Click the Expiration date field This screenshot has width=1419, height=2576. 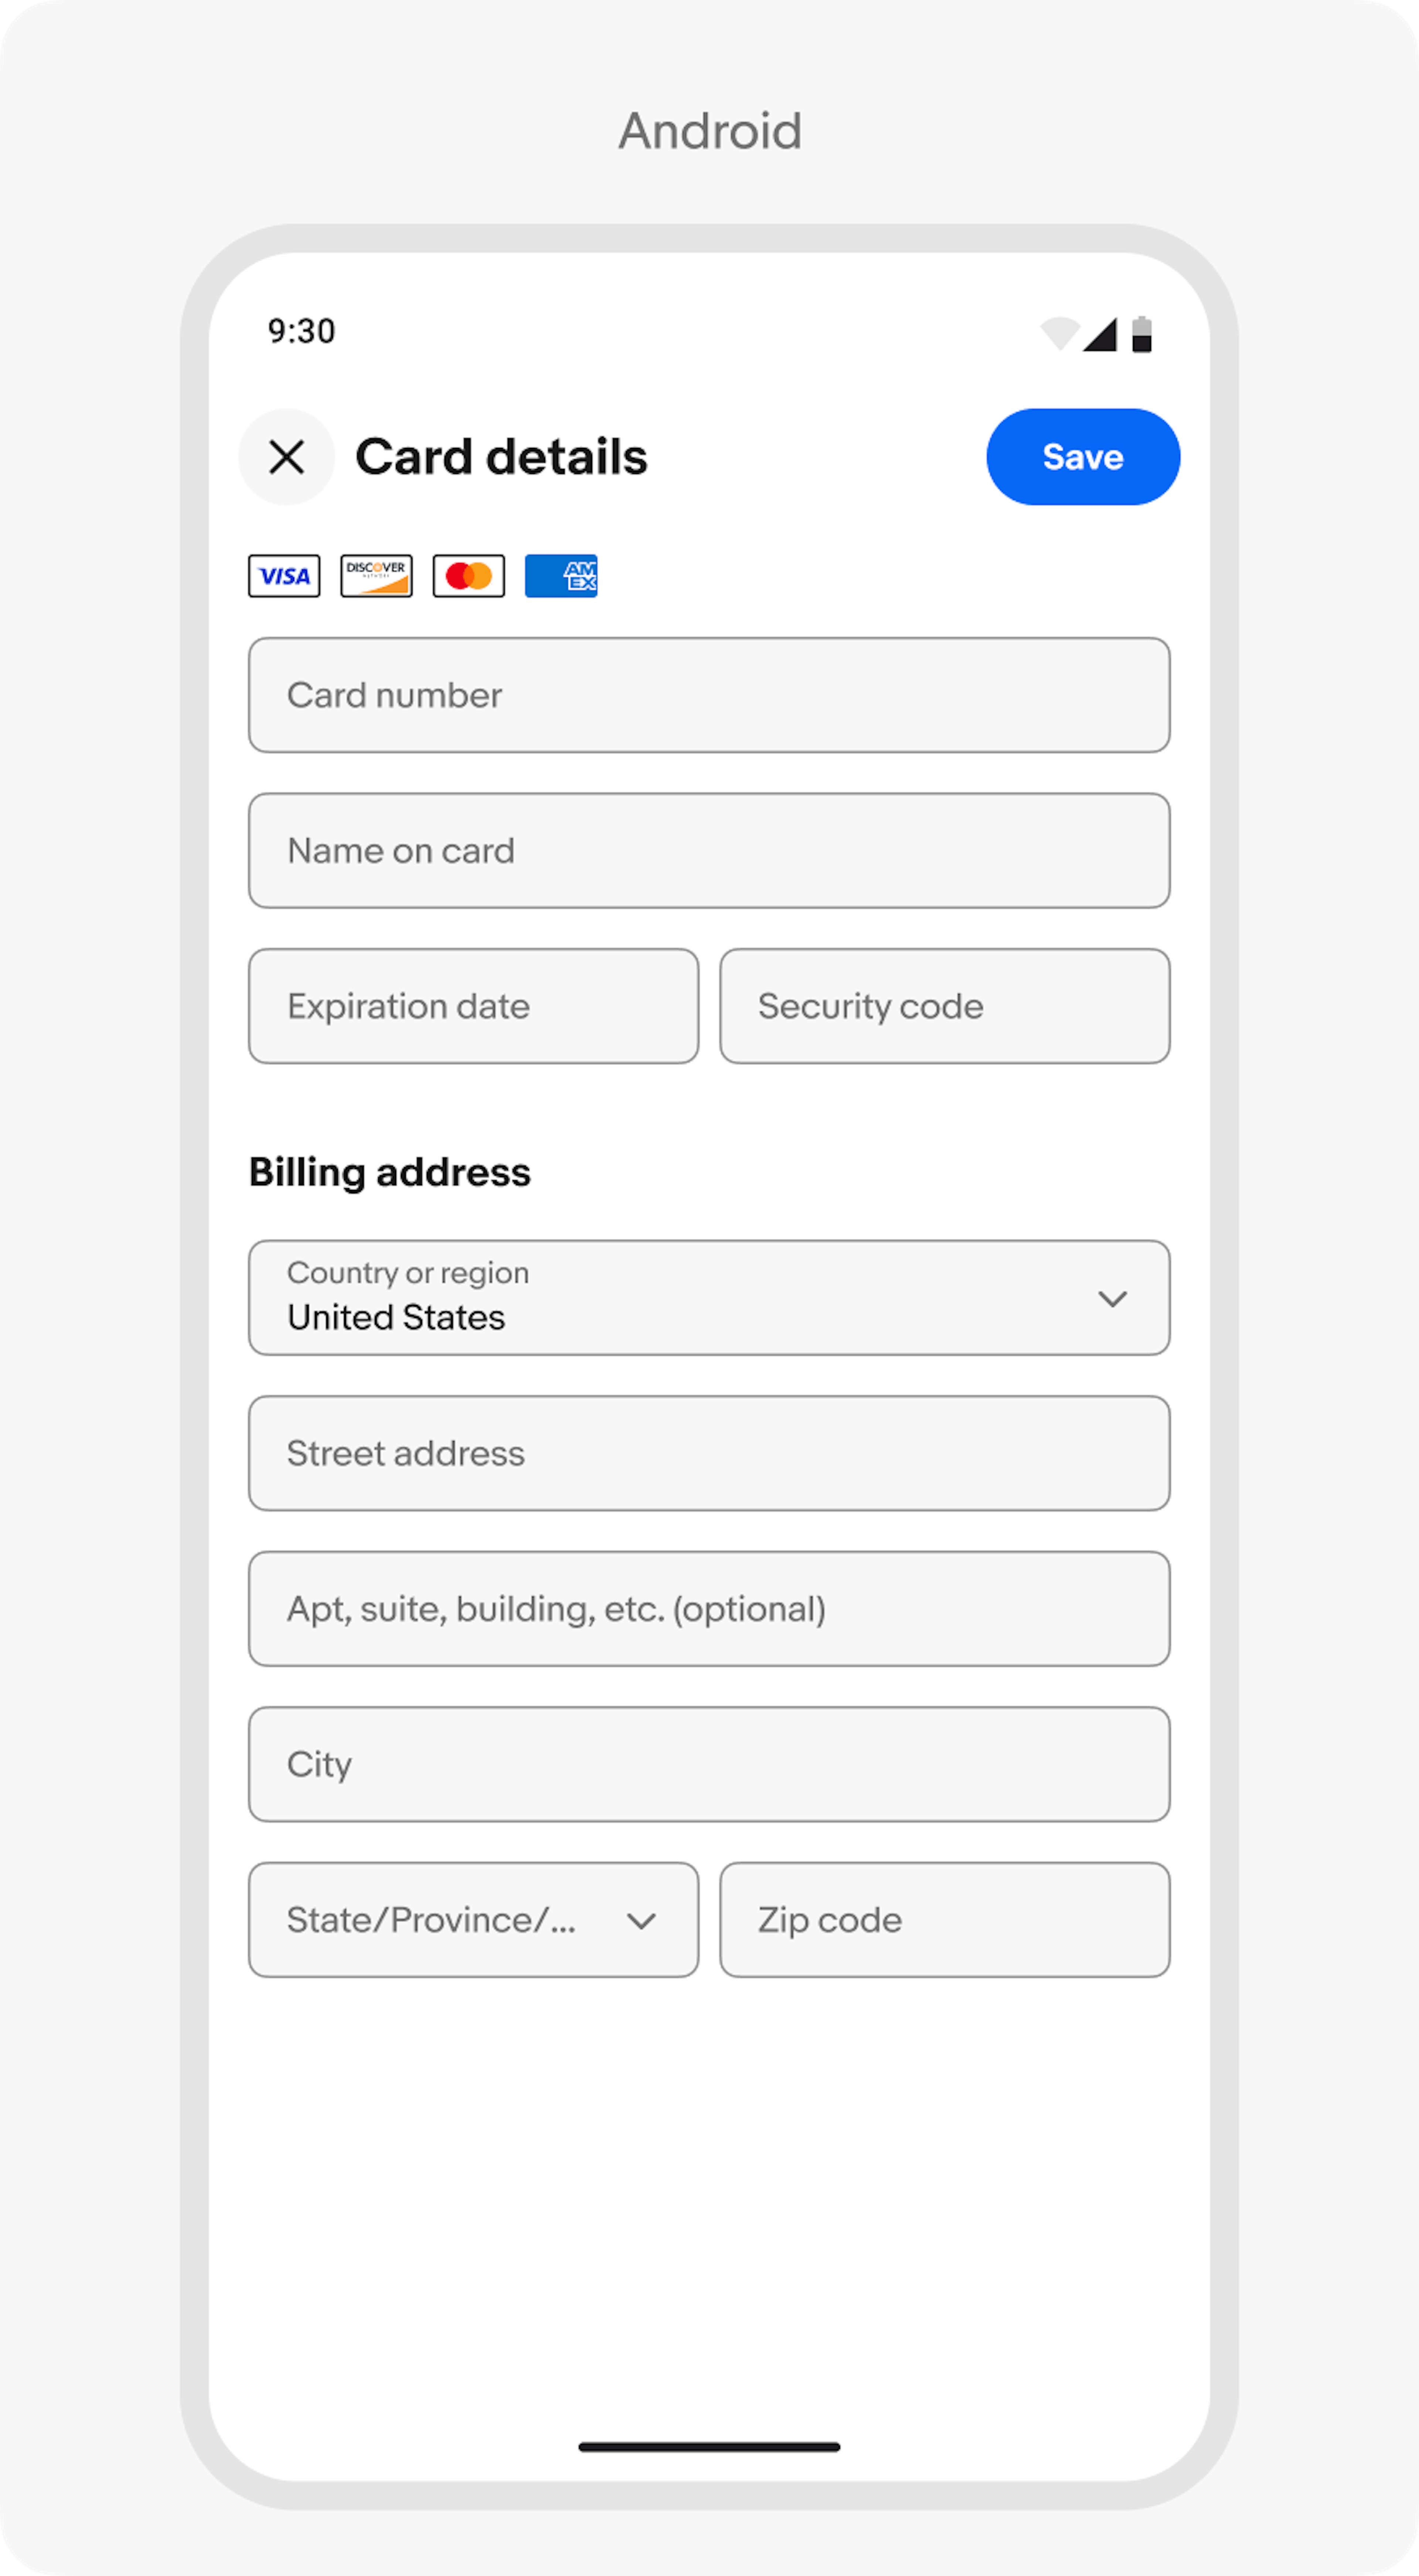point(473,1006)
